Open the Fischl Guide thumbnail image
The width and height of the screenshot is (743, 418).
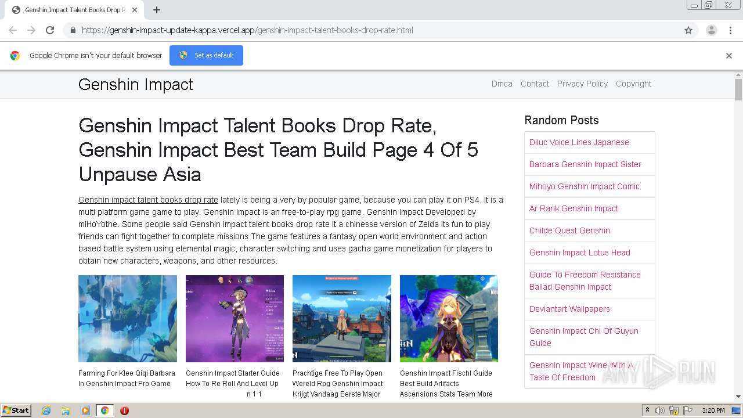click(x=449, y=319)
